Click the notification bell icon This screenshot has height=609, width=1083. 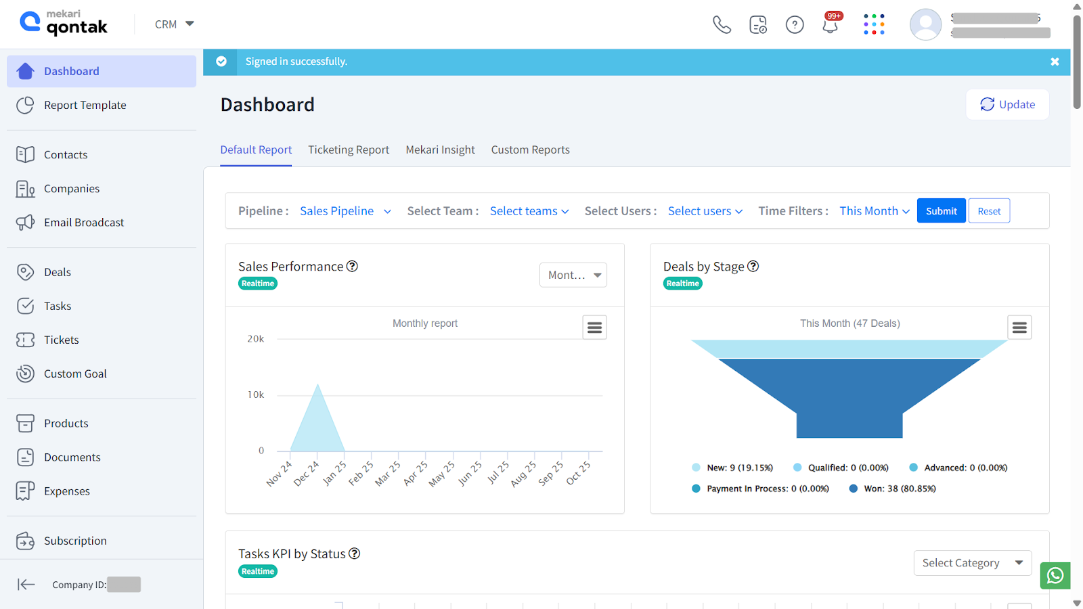(831, 25)
